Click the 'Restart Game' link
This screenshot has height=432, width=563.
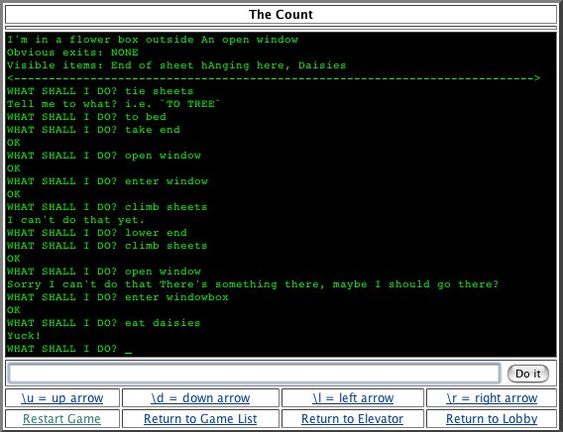point(61,419)
